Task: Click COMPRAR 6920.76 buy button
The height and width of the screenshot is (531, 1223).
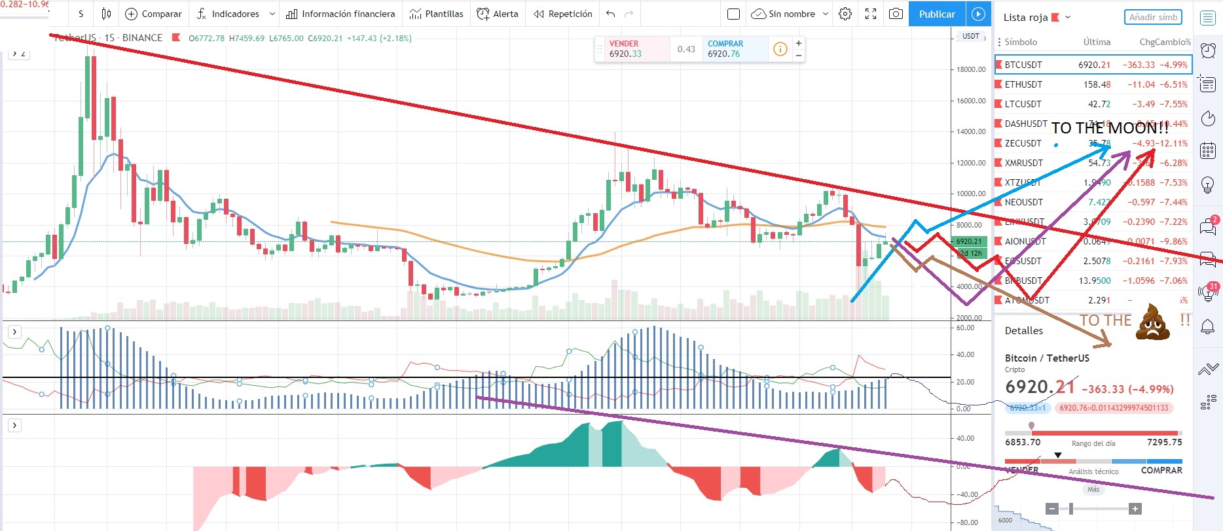Action: point(735,49)
